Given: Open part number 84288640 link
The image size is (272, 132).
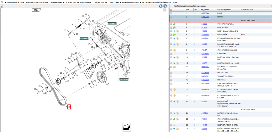Looking at the screenshot, I should [x=205, y=13].
